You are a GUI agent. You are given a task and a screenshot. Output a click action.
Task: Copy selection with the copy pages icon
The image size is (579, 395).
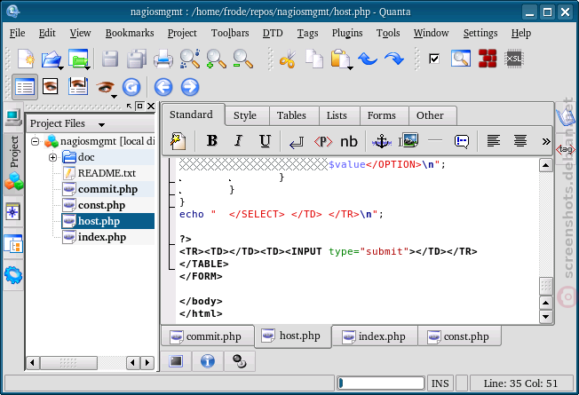pyautogui.click(x=313, y=59)
